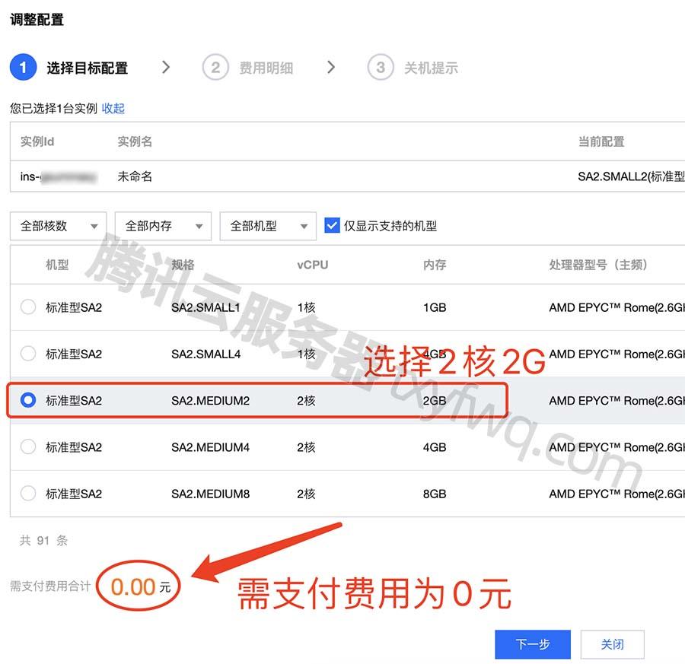Click the 下一步 button
Image resolution: width=685 pixels, height=664 pixels.
[533, 644]
